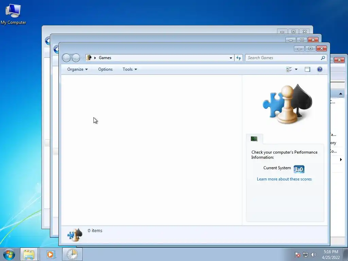Screen dimensions: 348x261
Task: Click the Games breadcrumb in address bar
Action: [x=105, y=58]
